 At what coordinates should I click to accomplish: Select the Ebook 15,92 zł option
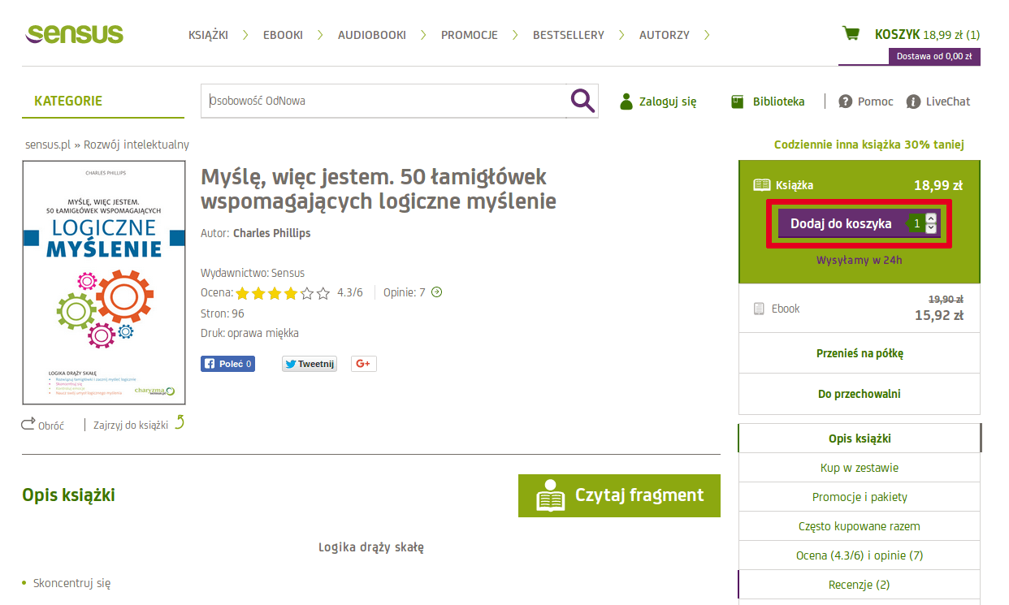tap(860, 309)
